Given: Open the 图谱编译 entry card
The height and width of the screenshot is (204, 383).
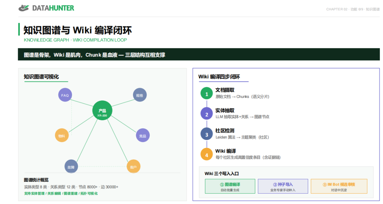Looking at the screenshot, I should coord(230,186).
